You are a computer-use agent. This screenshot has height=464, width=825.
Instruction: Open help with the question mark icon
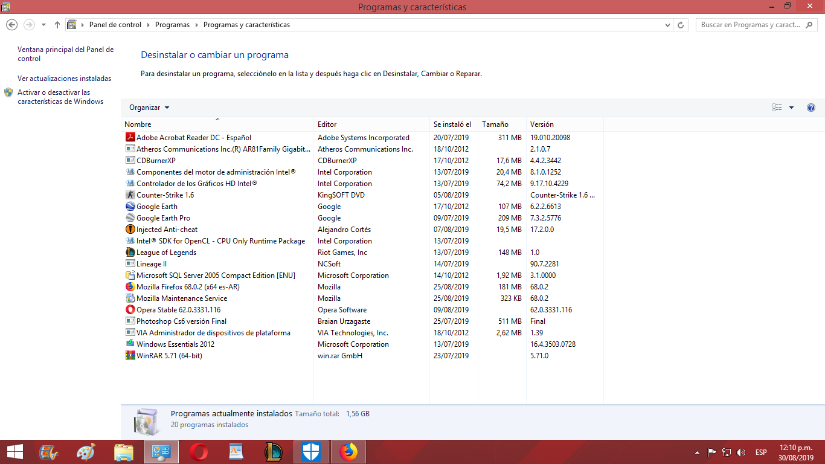[x=811, y=107]
